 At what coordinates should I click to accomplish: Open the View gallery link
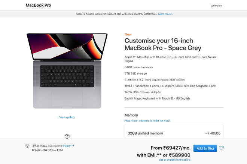point(67,117)
